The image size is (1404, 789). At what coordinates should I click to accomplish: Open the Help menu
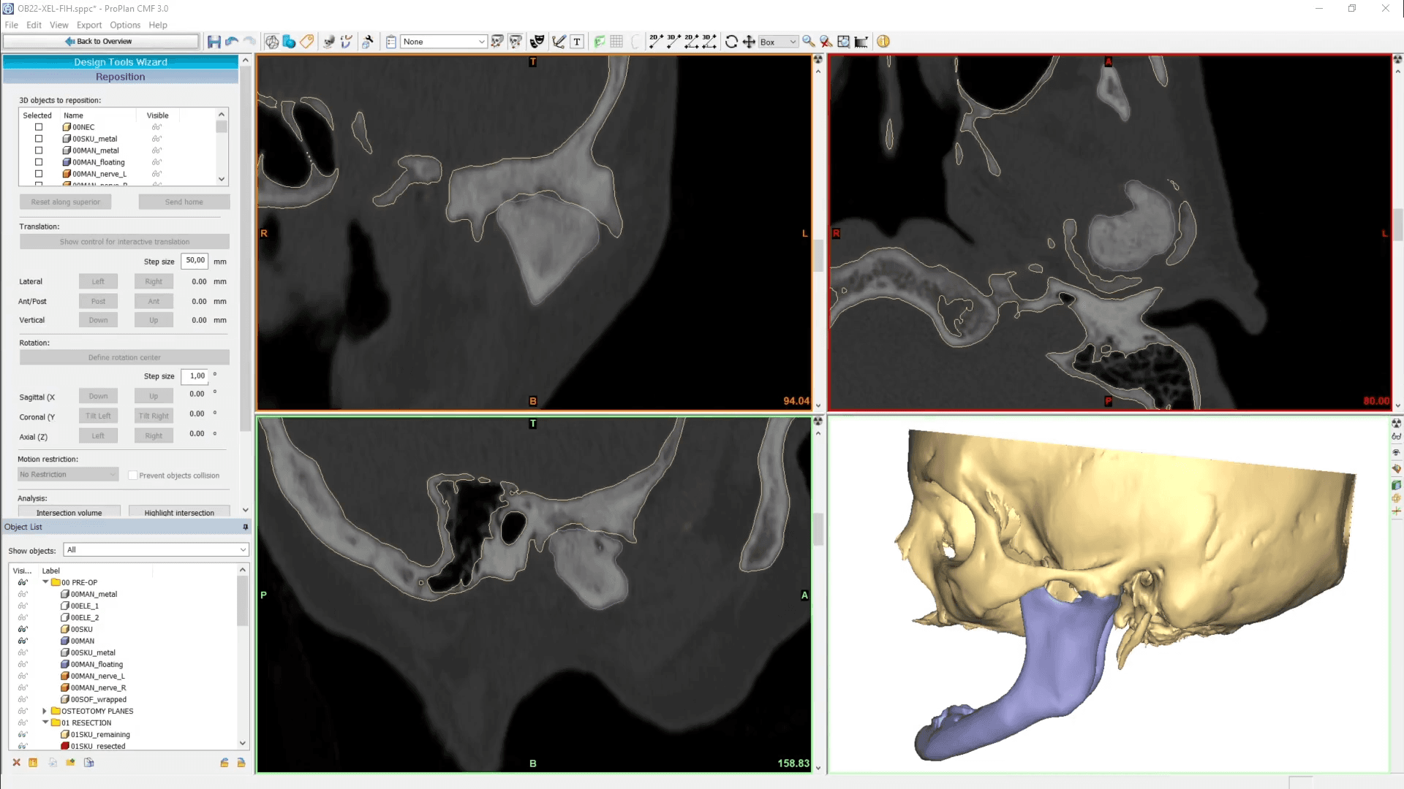[158, 25]
